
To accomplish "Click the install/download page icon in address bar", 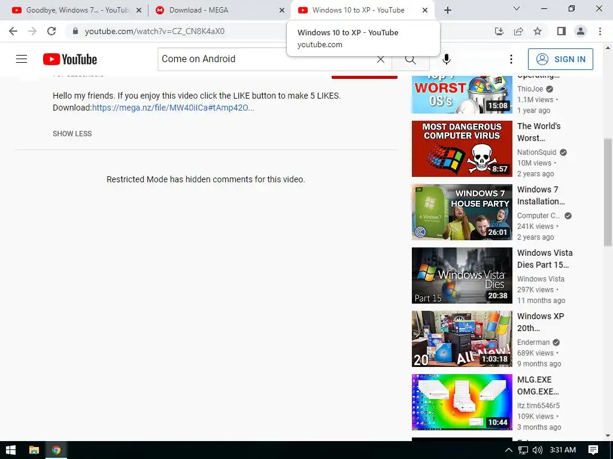I will coord(499,31).
